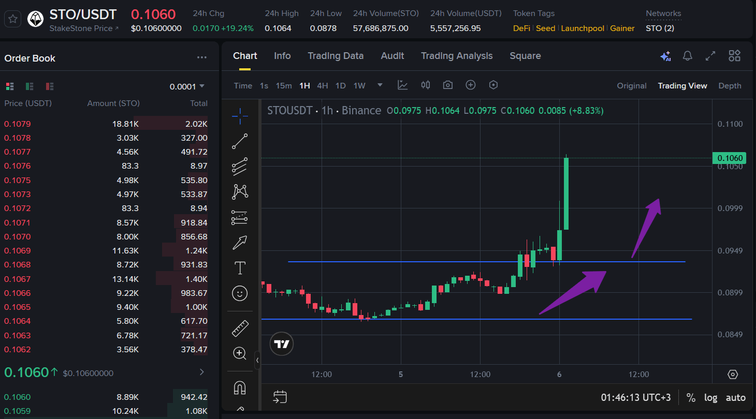Open STO (2) networks list
This screenshot has width=756, height=419.
[x=660, y=28]
